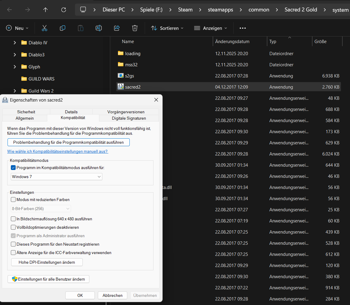This screenshot has height=305, width=350.
Task: Sort files by the Name column header
Action: coord(128,41)
